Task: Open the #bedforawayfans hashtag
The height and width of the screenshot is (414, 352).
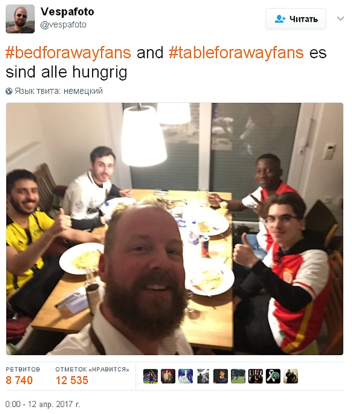Action: click(68, 53)
